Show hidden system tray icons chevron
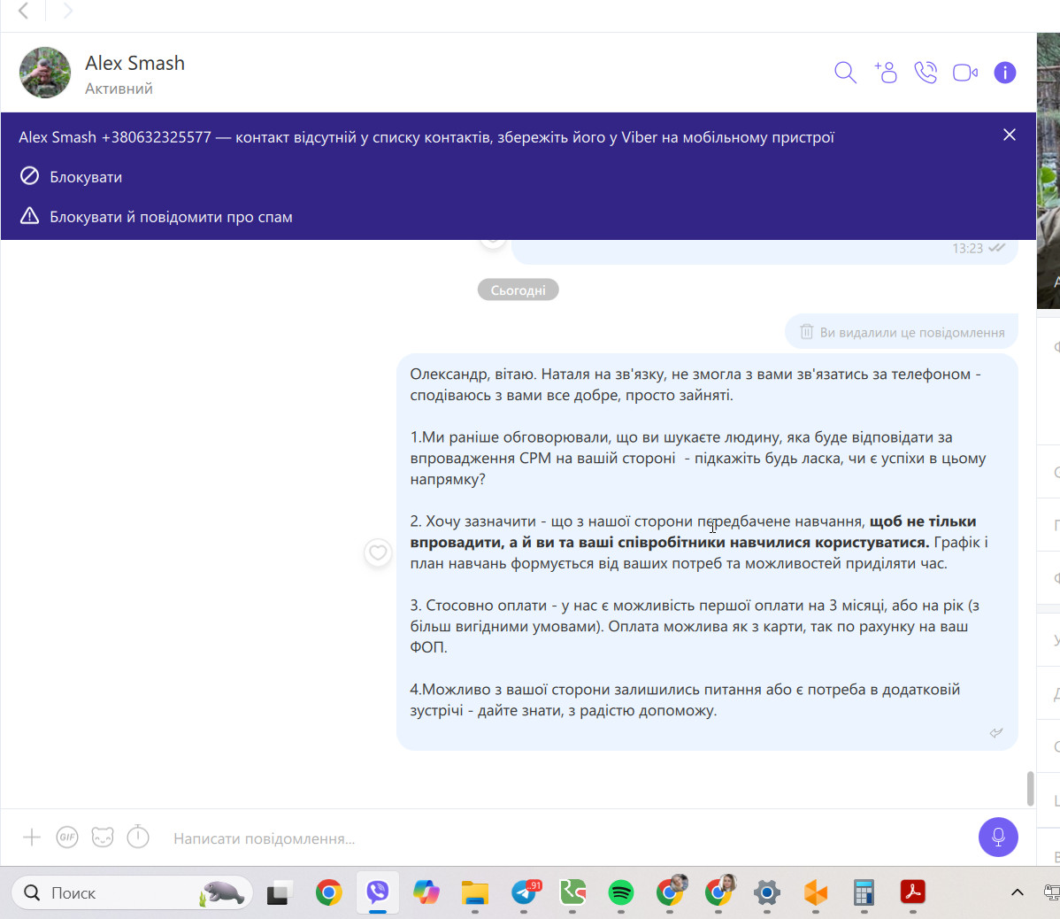The width and height of the screenshot is (1060, 919). pyautogui.click(x=1017, y=892)
